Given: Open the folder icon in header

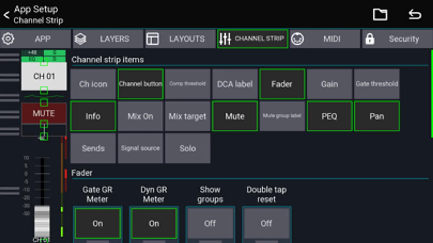Looking at the screenshot, I should [380, 14].
